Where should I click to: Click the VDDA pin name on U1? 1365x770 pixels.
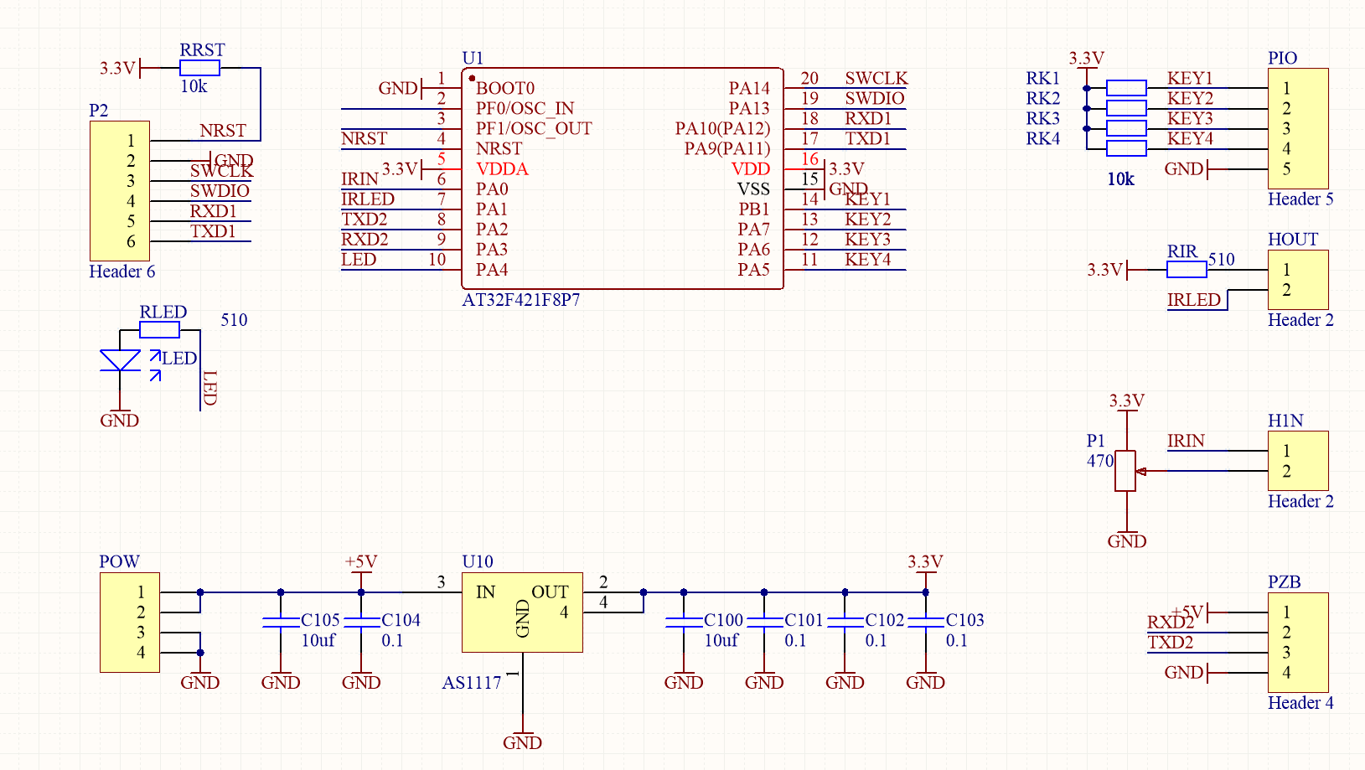coord(502,168)
